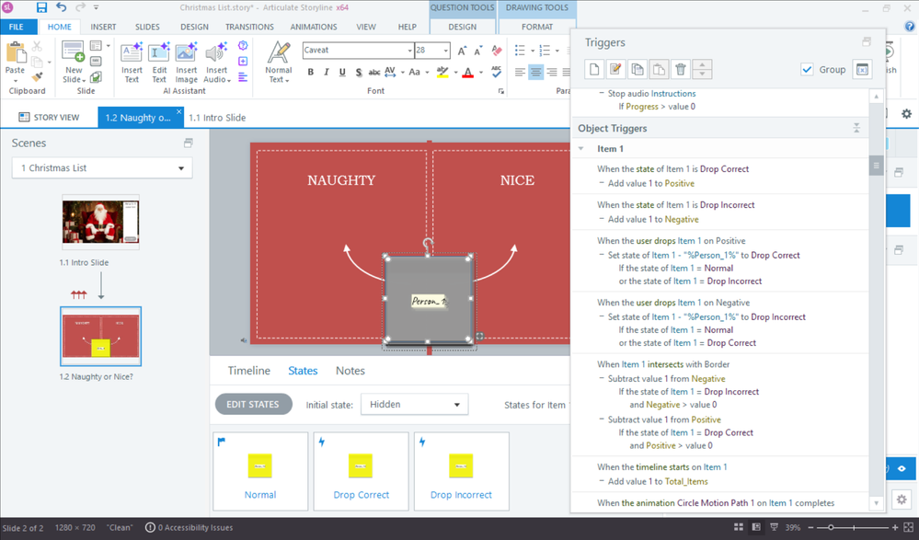Save the project with the floppy disk icon
The image size is (919, 540).
41,7
